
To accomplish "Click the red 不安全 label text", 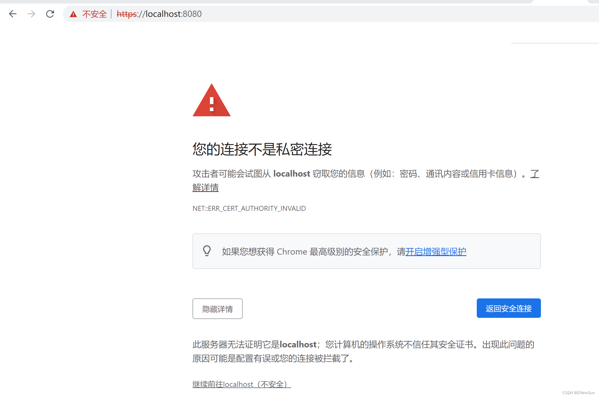I will coord(95,14).
